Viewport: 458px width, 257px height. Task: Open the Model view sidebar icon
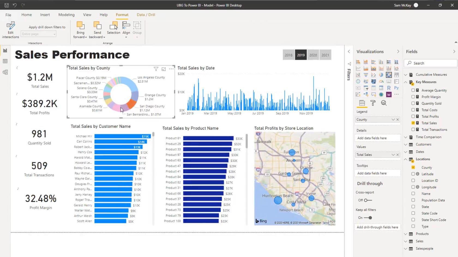pyautogui.click(x=5, y=72)
